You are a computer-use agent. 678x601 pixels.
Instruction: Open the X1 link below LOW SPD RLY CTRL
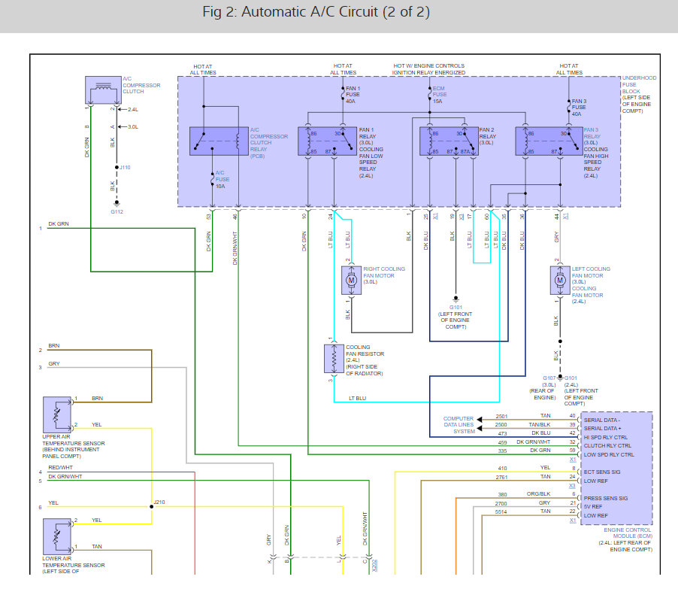[573, 460]
